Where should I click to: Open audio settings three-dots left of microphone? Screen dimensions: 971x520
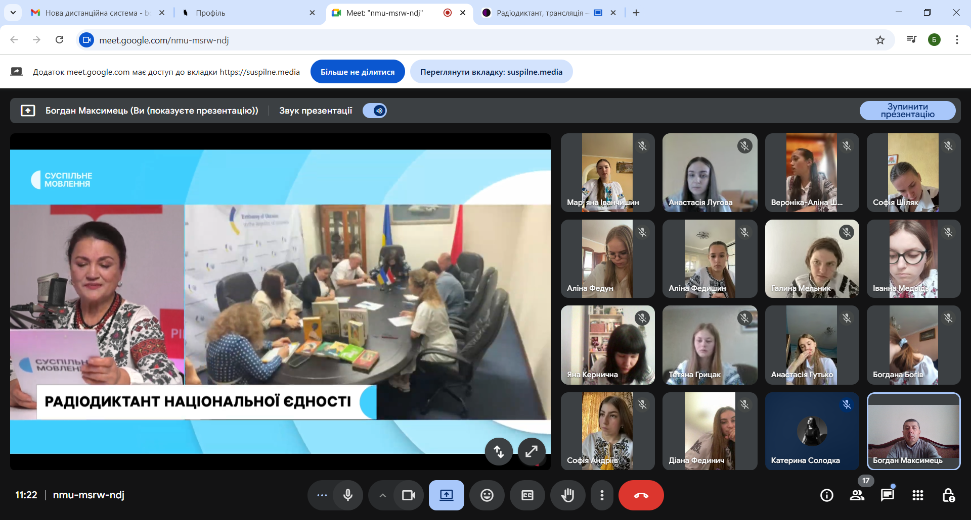pos(322,495)
